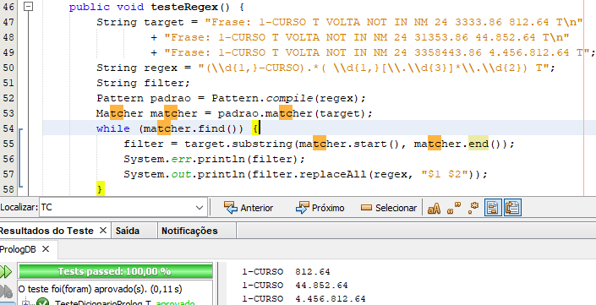Select TesteDicionarioProlog.T aprovado row

pyautogui.click(x=124, y=303)
